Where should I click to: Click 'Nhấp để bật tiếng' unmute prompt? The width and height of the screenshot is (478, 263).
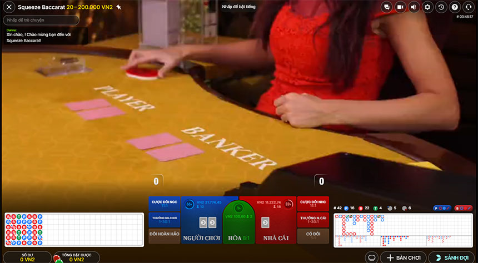tap(238, 7)
